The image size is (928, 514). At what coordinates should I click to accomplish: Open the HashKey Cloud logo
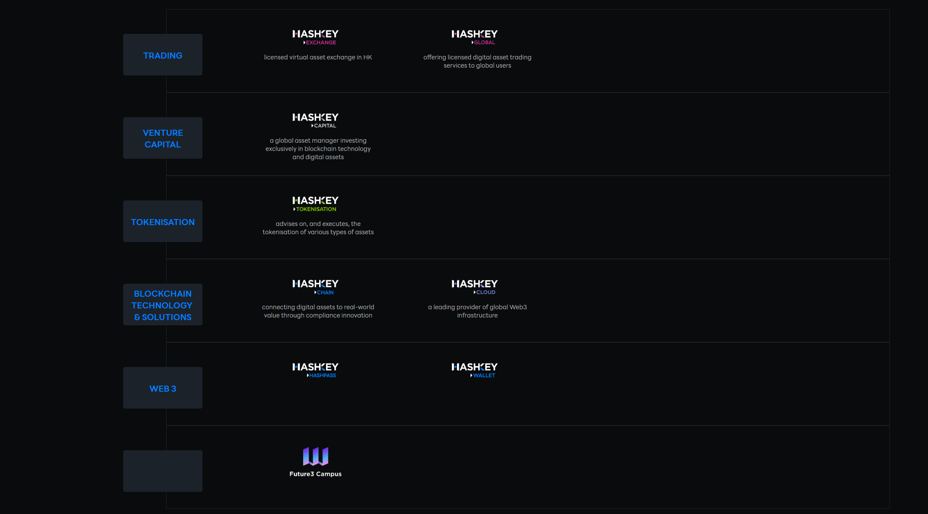point(474,287)
